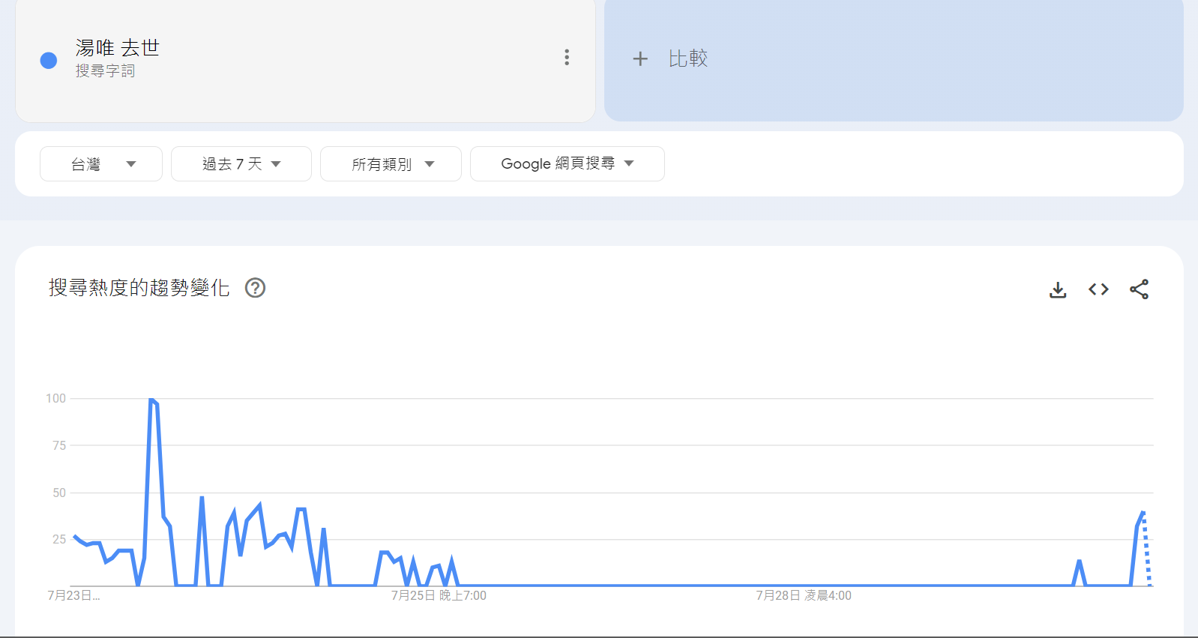Click the blue dot beside 湯唯 去世
Screen dimensions: 1198x638
(x=49, y=61)
